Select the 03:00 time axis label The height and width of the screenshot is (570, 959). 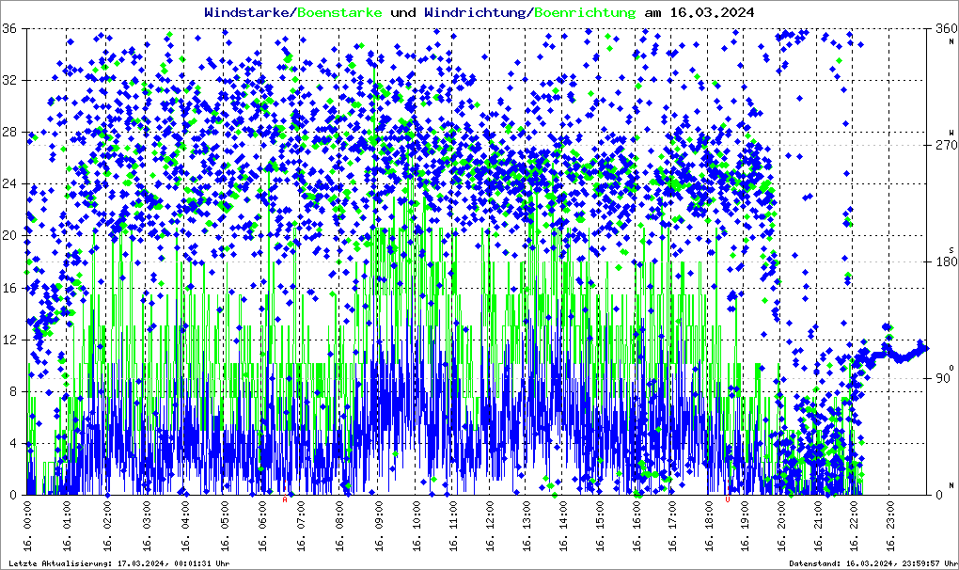[146, 526]
